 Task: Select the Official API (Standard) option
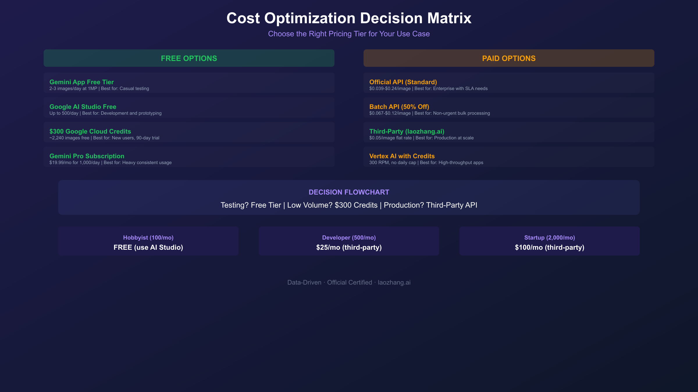509,83
